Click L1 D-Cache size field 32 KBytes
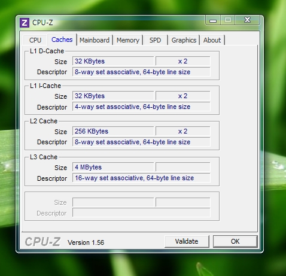The height and width of the screenshot is (276, 286). [x=113, y=61]
